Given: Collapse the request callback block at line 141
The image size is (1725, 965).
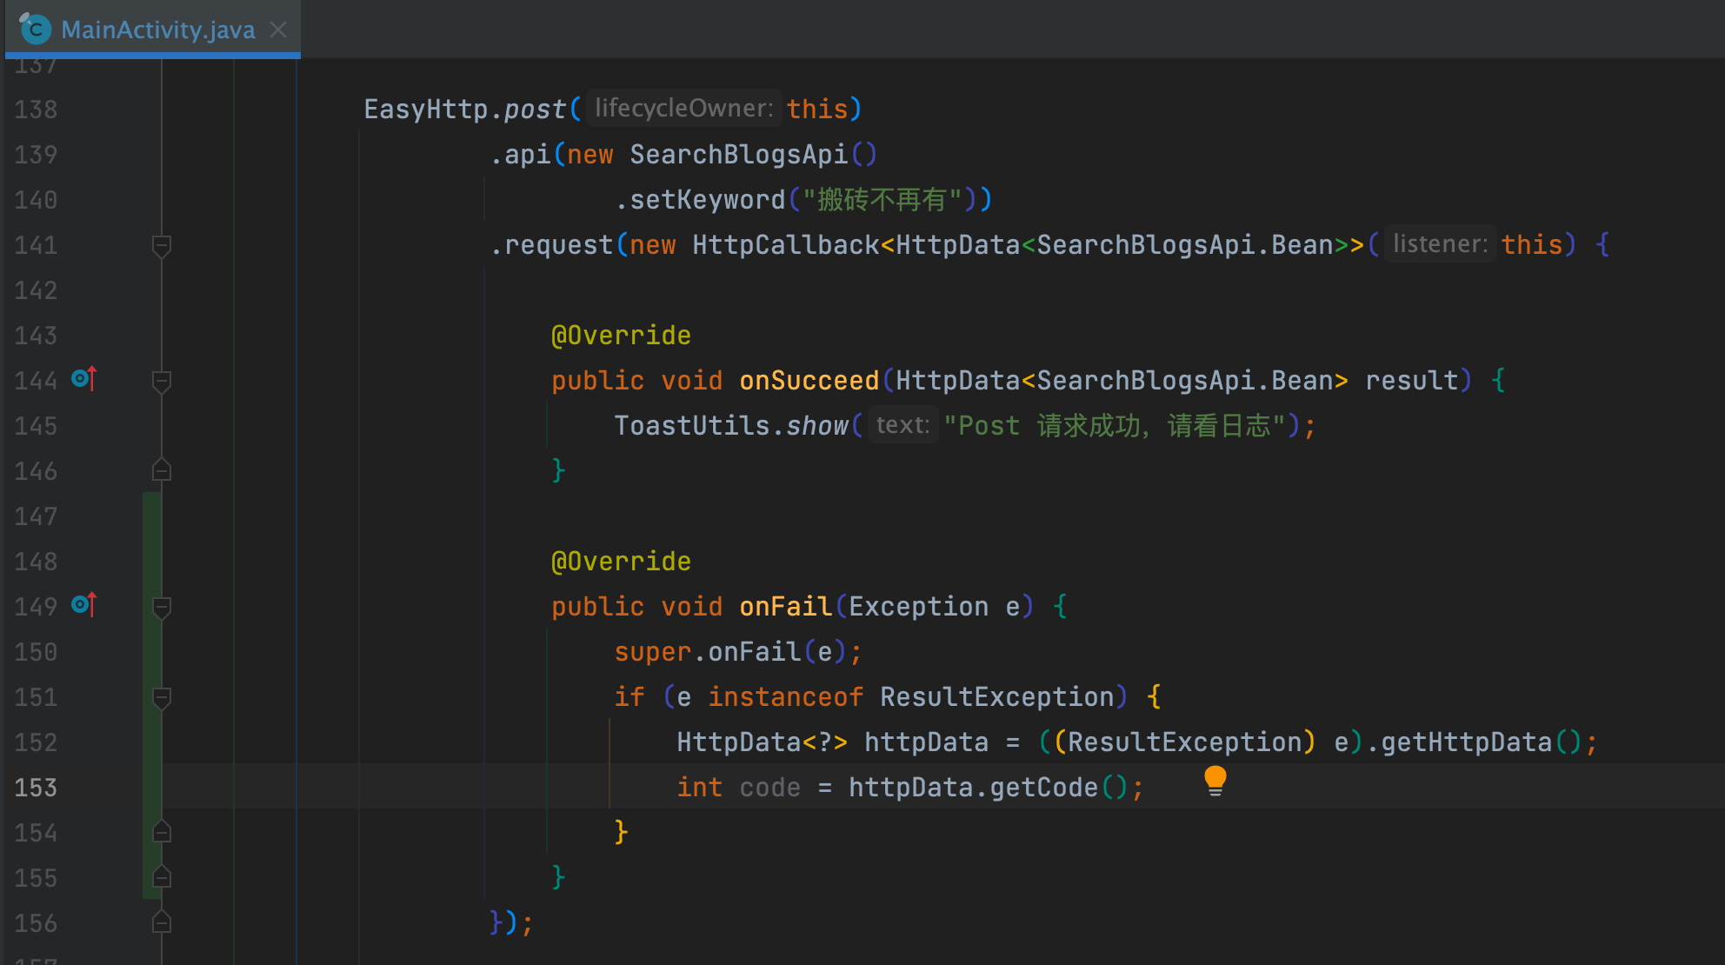Looking at the screenshot, I should 162,246.
